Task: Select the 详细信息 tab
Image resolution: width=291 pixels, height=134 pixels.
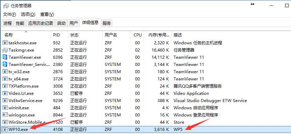Action: coord(90,23)
